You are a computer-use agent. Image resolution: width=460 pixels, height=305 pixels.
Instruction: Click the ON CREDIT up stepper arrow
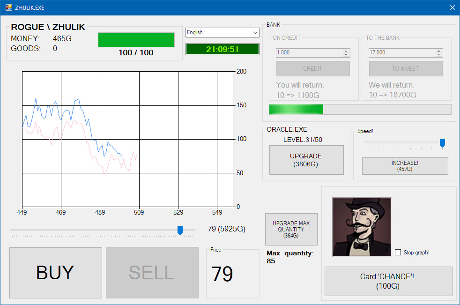point(346,50)
